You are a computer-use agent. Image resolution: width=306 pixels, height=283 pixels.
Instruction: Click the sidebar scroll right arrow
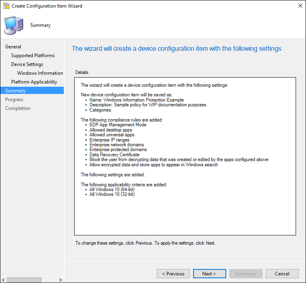pos(61,280)
